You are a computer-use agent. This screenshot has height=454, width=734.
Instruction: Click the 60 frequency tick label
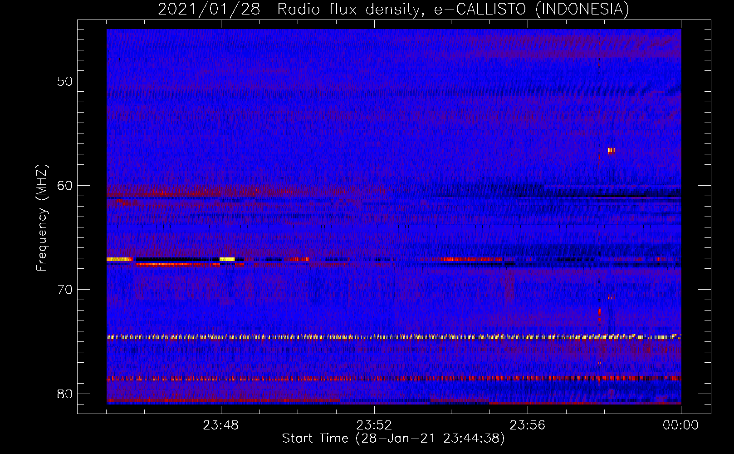point(65,186)
